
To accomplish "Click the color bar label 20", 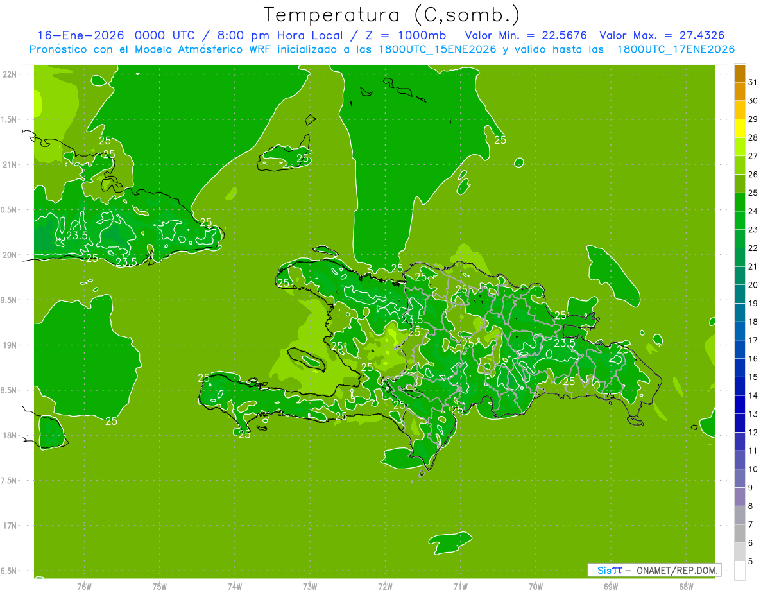I will [753, 285].
